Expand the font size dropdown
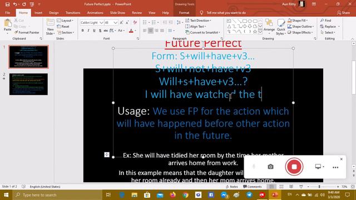 pyautogui.click(x=115, y=22)
